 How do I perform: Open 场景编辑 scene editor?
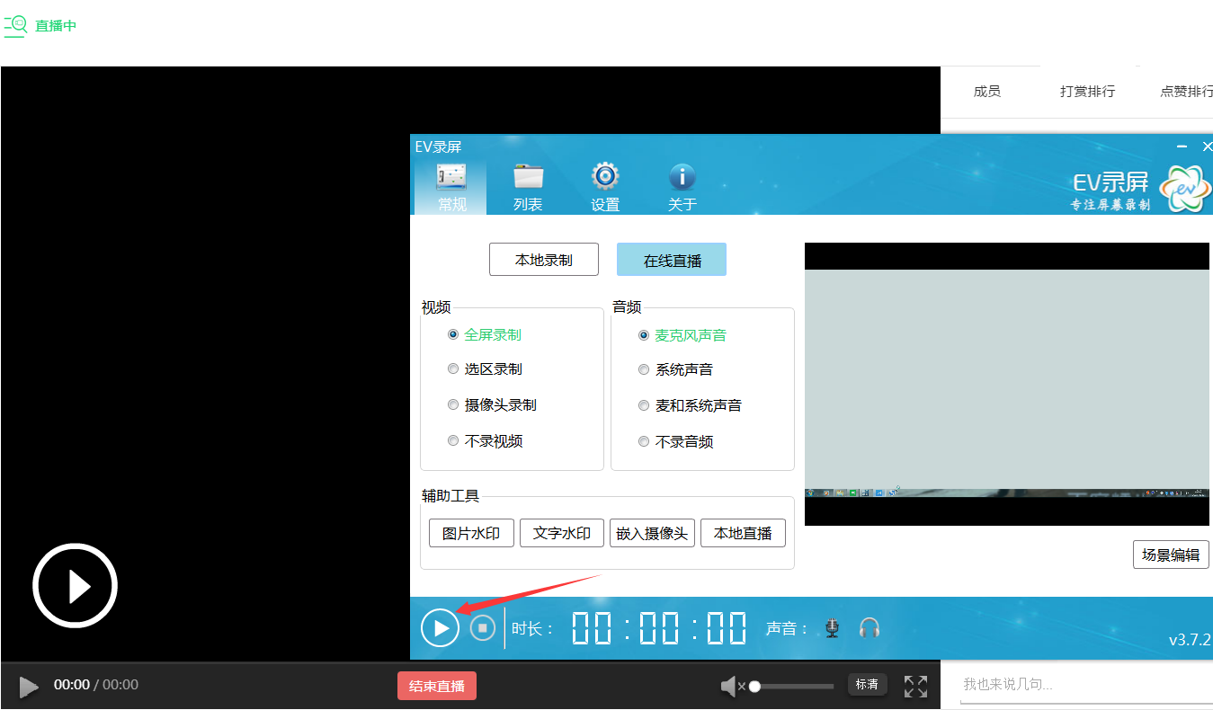[1171, 555]
